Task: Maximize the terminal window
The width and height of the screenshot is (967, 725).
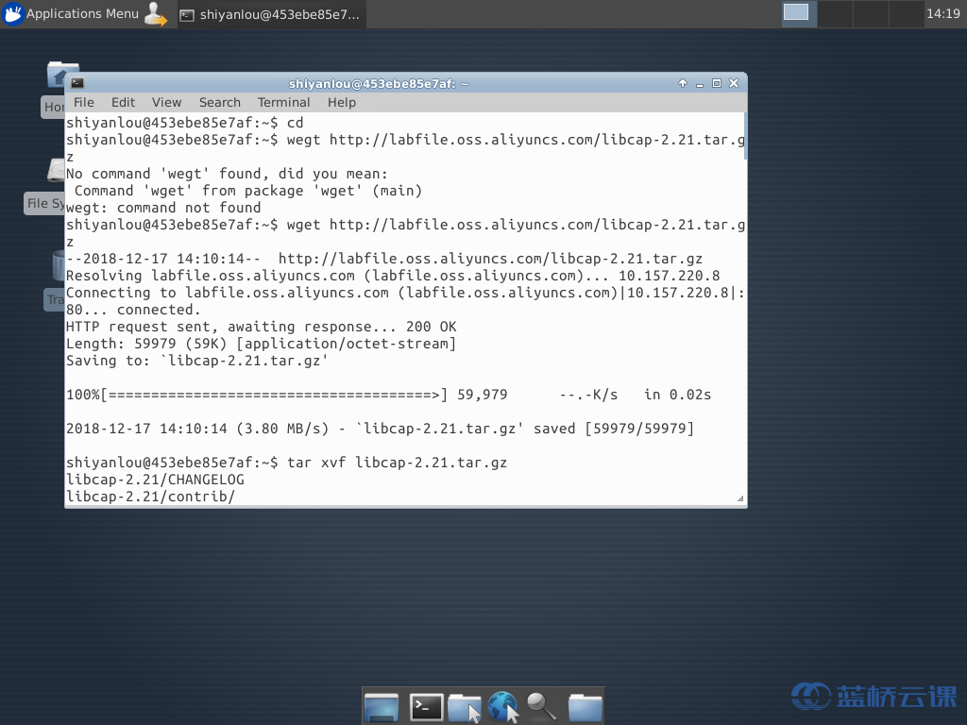Action: (717, 83)
